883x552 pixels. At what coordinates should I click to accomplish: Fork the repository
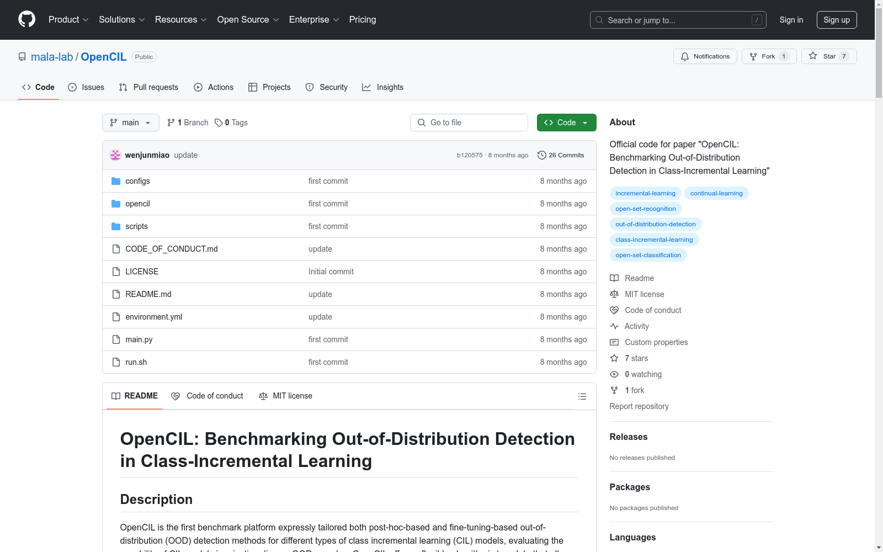[769, 56]
